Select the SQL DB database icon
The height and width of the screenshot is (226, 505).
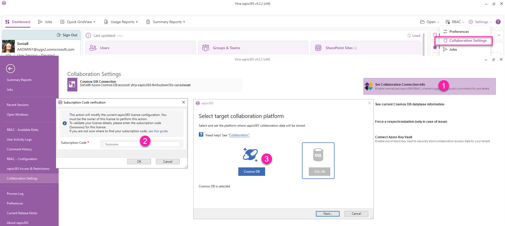point(318,155)
